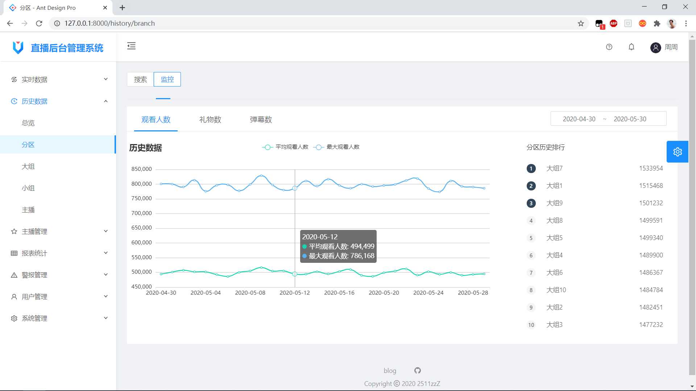
Task: Click the user avatar icon beside 周周
Action: tap(655, 47)
